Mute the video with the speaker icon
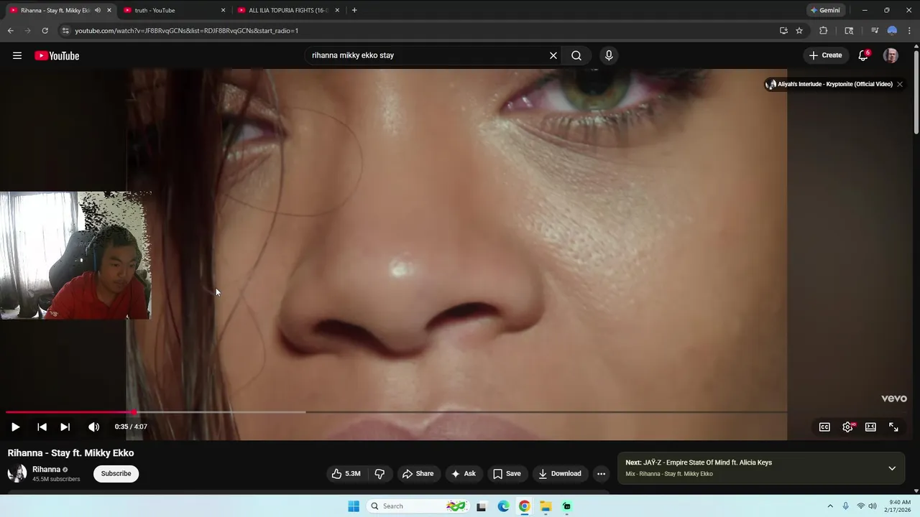The width and height of the screenshot is (920, 517). [x=93, y=427]
